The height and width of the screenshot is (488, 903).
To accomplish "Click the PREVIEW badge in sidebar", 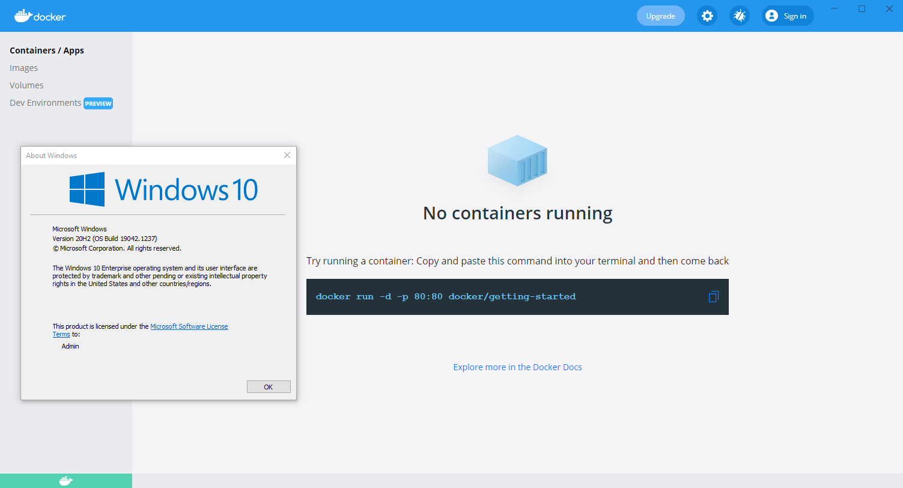I will (98, 103).
